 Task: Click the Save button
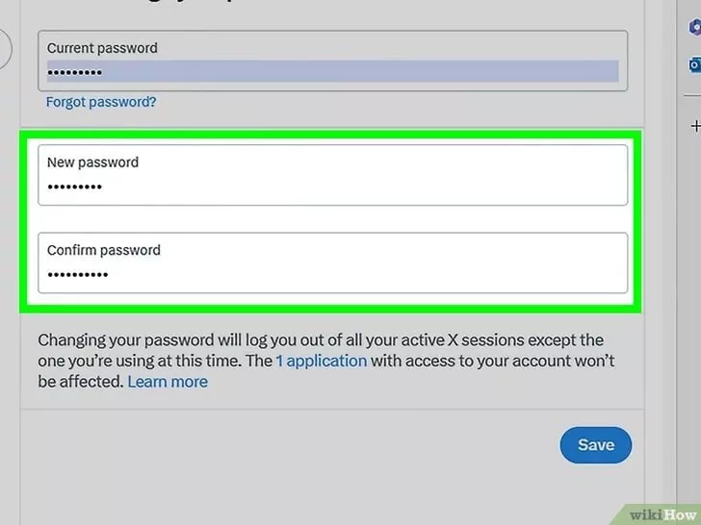(595, 445)
